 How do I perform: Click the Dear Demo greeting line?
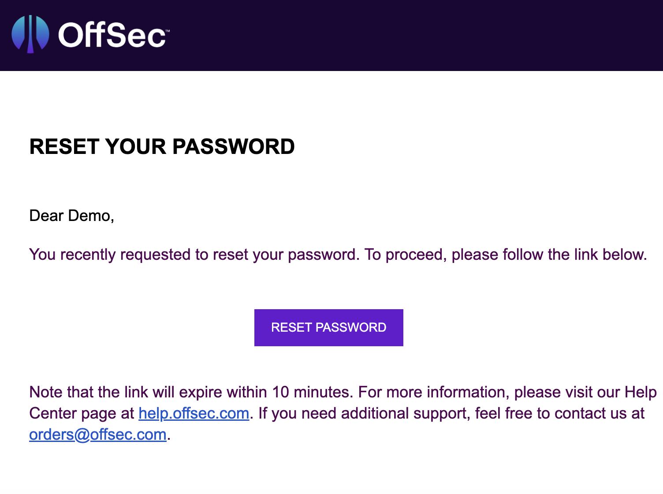tap(72, 216)
